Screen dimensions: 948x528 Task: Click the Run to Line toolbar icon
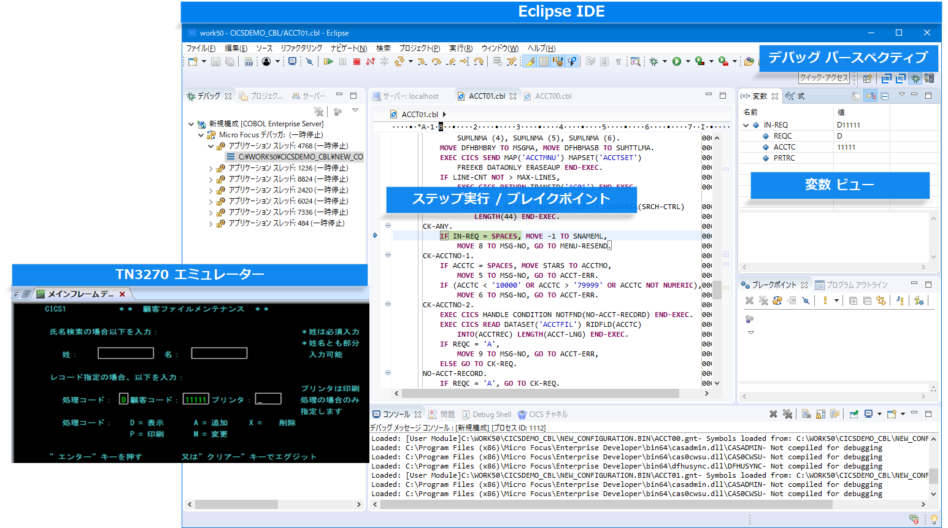464,61
